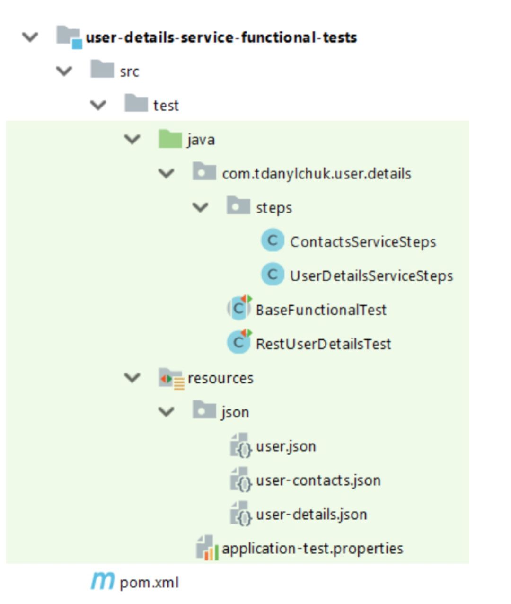The image size is (511, 604).
Task: Click the user.json file icon
Action: pos(240,445)
